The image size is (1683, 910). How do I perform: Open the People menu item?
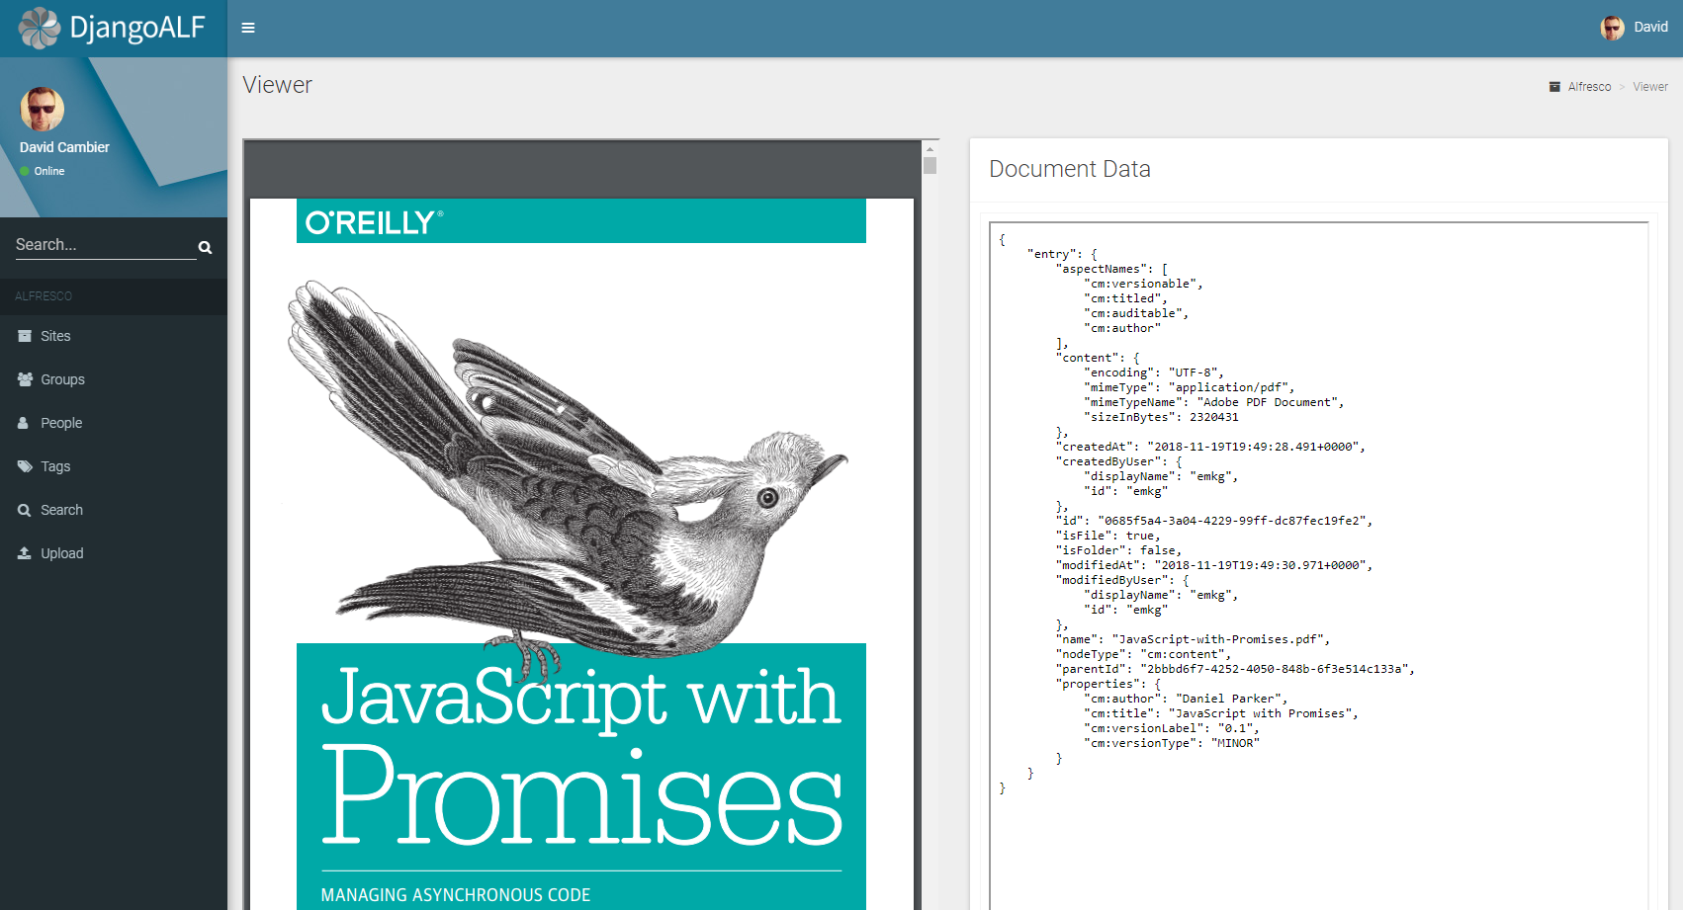114,423
